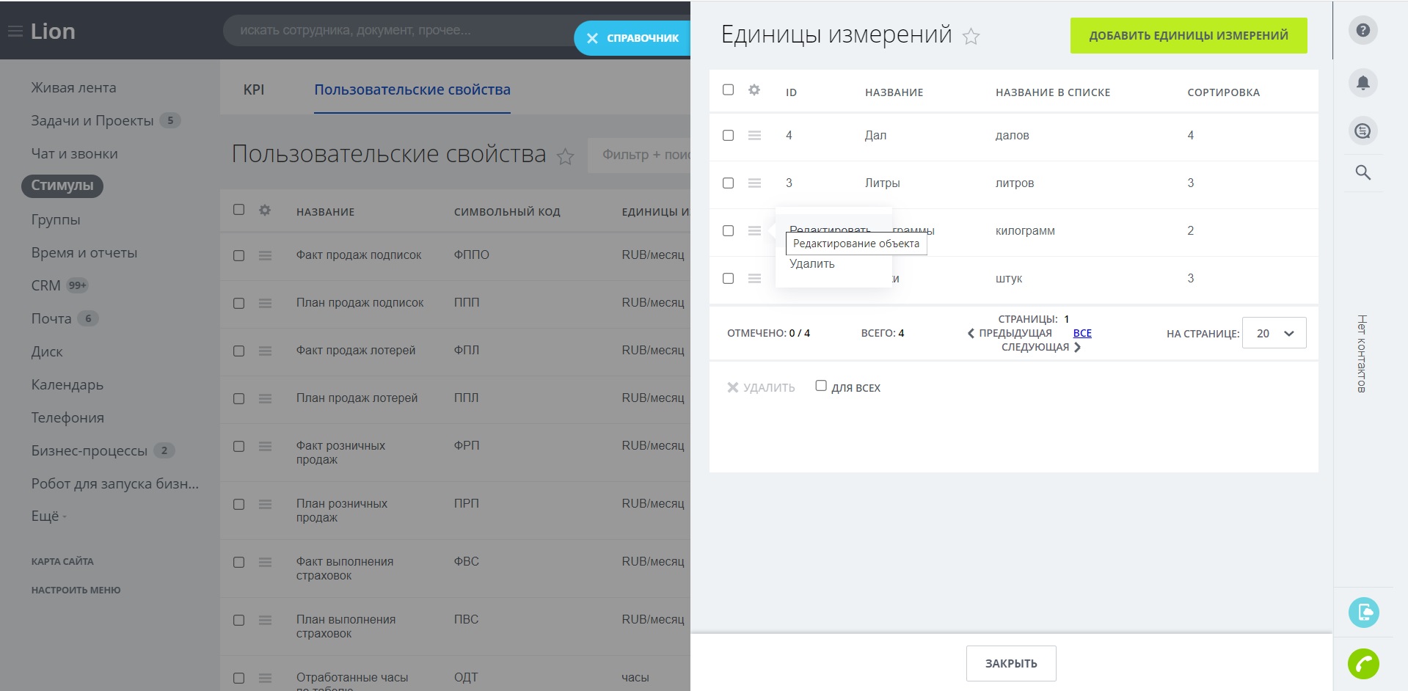The height and width of the screenshot is (691, 1408).
Task: Click the search magnifier icon in sidebar
Action: (x=1363, y=172)
